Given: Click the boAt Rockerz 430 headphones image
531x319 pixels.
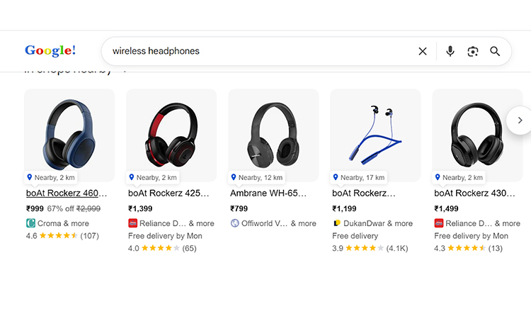Looking at the screenshot, I should pyautogui.click(x=477, y=133).
